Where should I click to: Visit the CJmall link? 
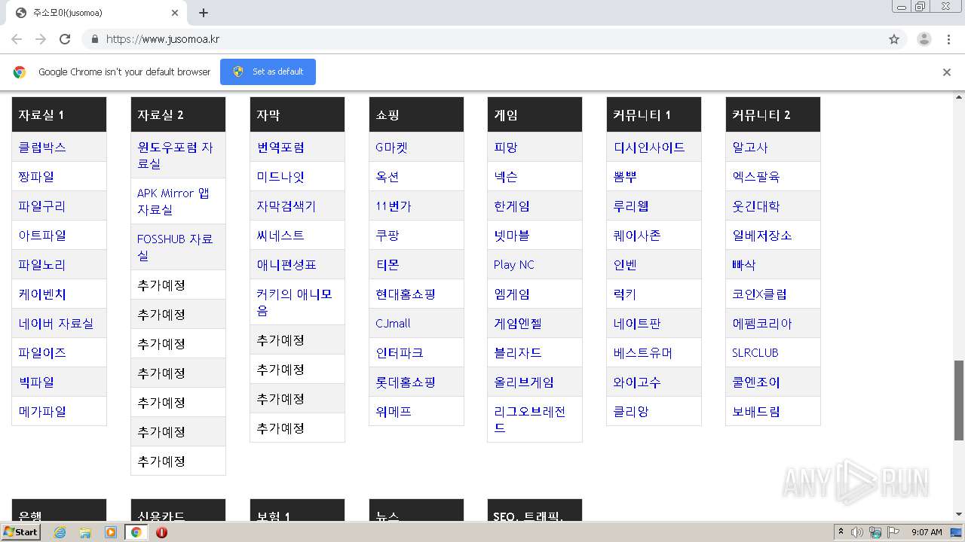(394, 324)
